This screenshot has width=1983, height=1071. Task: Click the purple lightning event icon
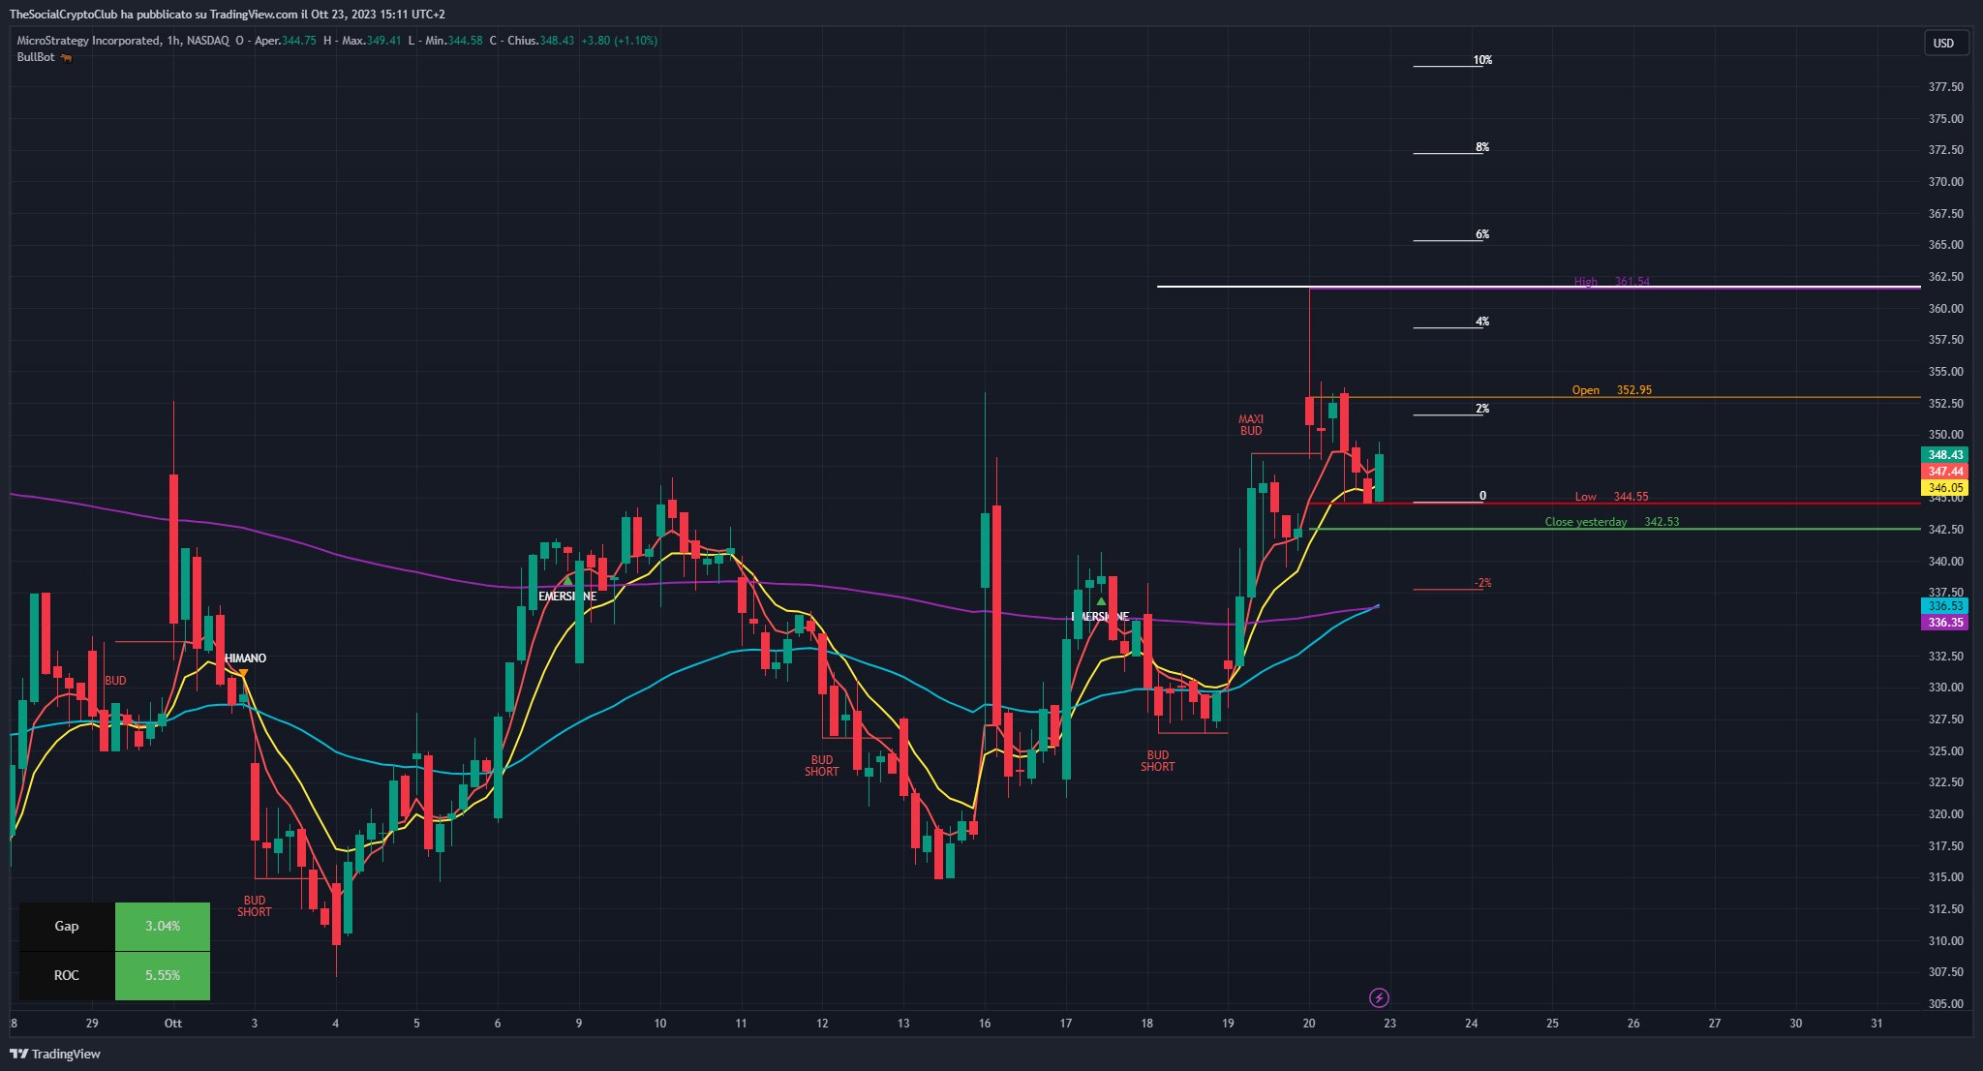pos(1380,997)
